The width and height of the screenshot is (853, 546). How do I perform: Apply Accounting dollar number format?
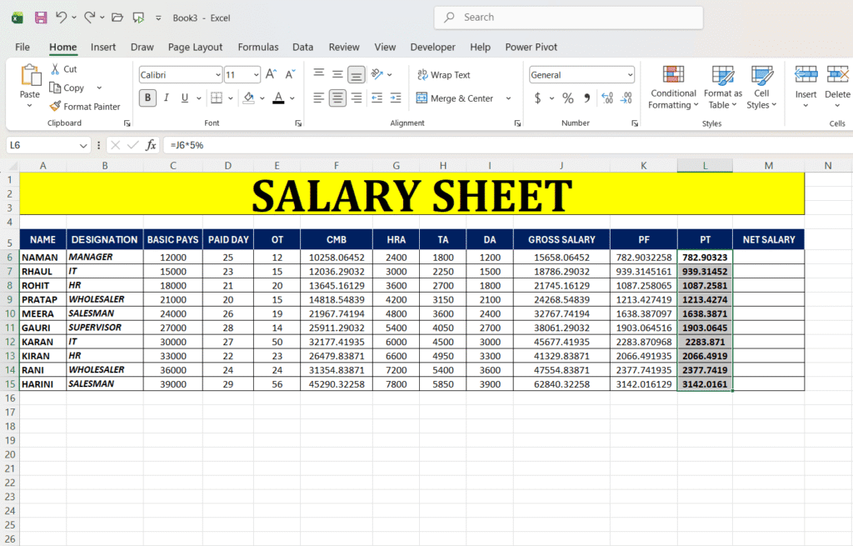(537, 98)
